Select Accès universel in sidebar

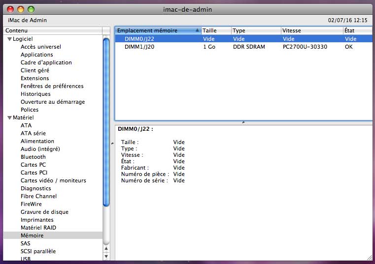[x=41, y=47]
